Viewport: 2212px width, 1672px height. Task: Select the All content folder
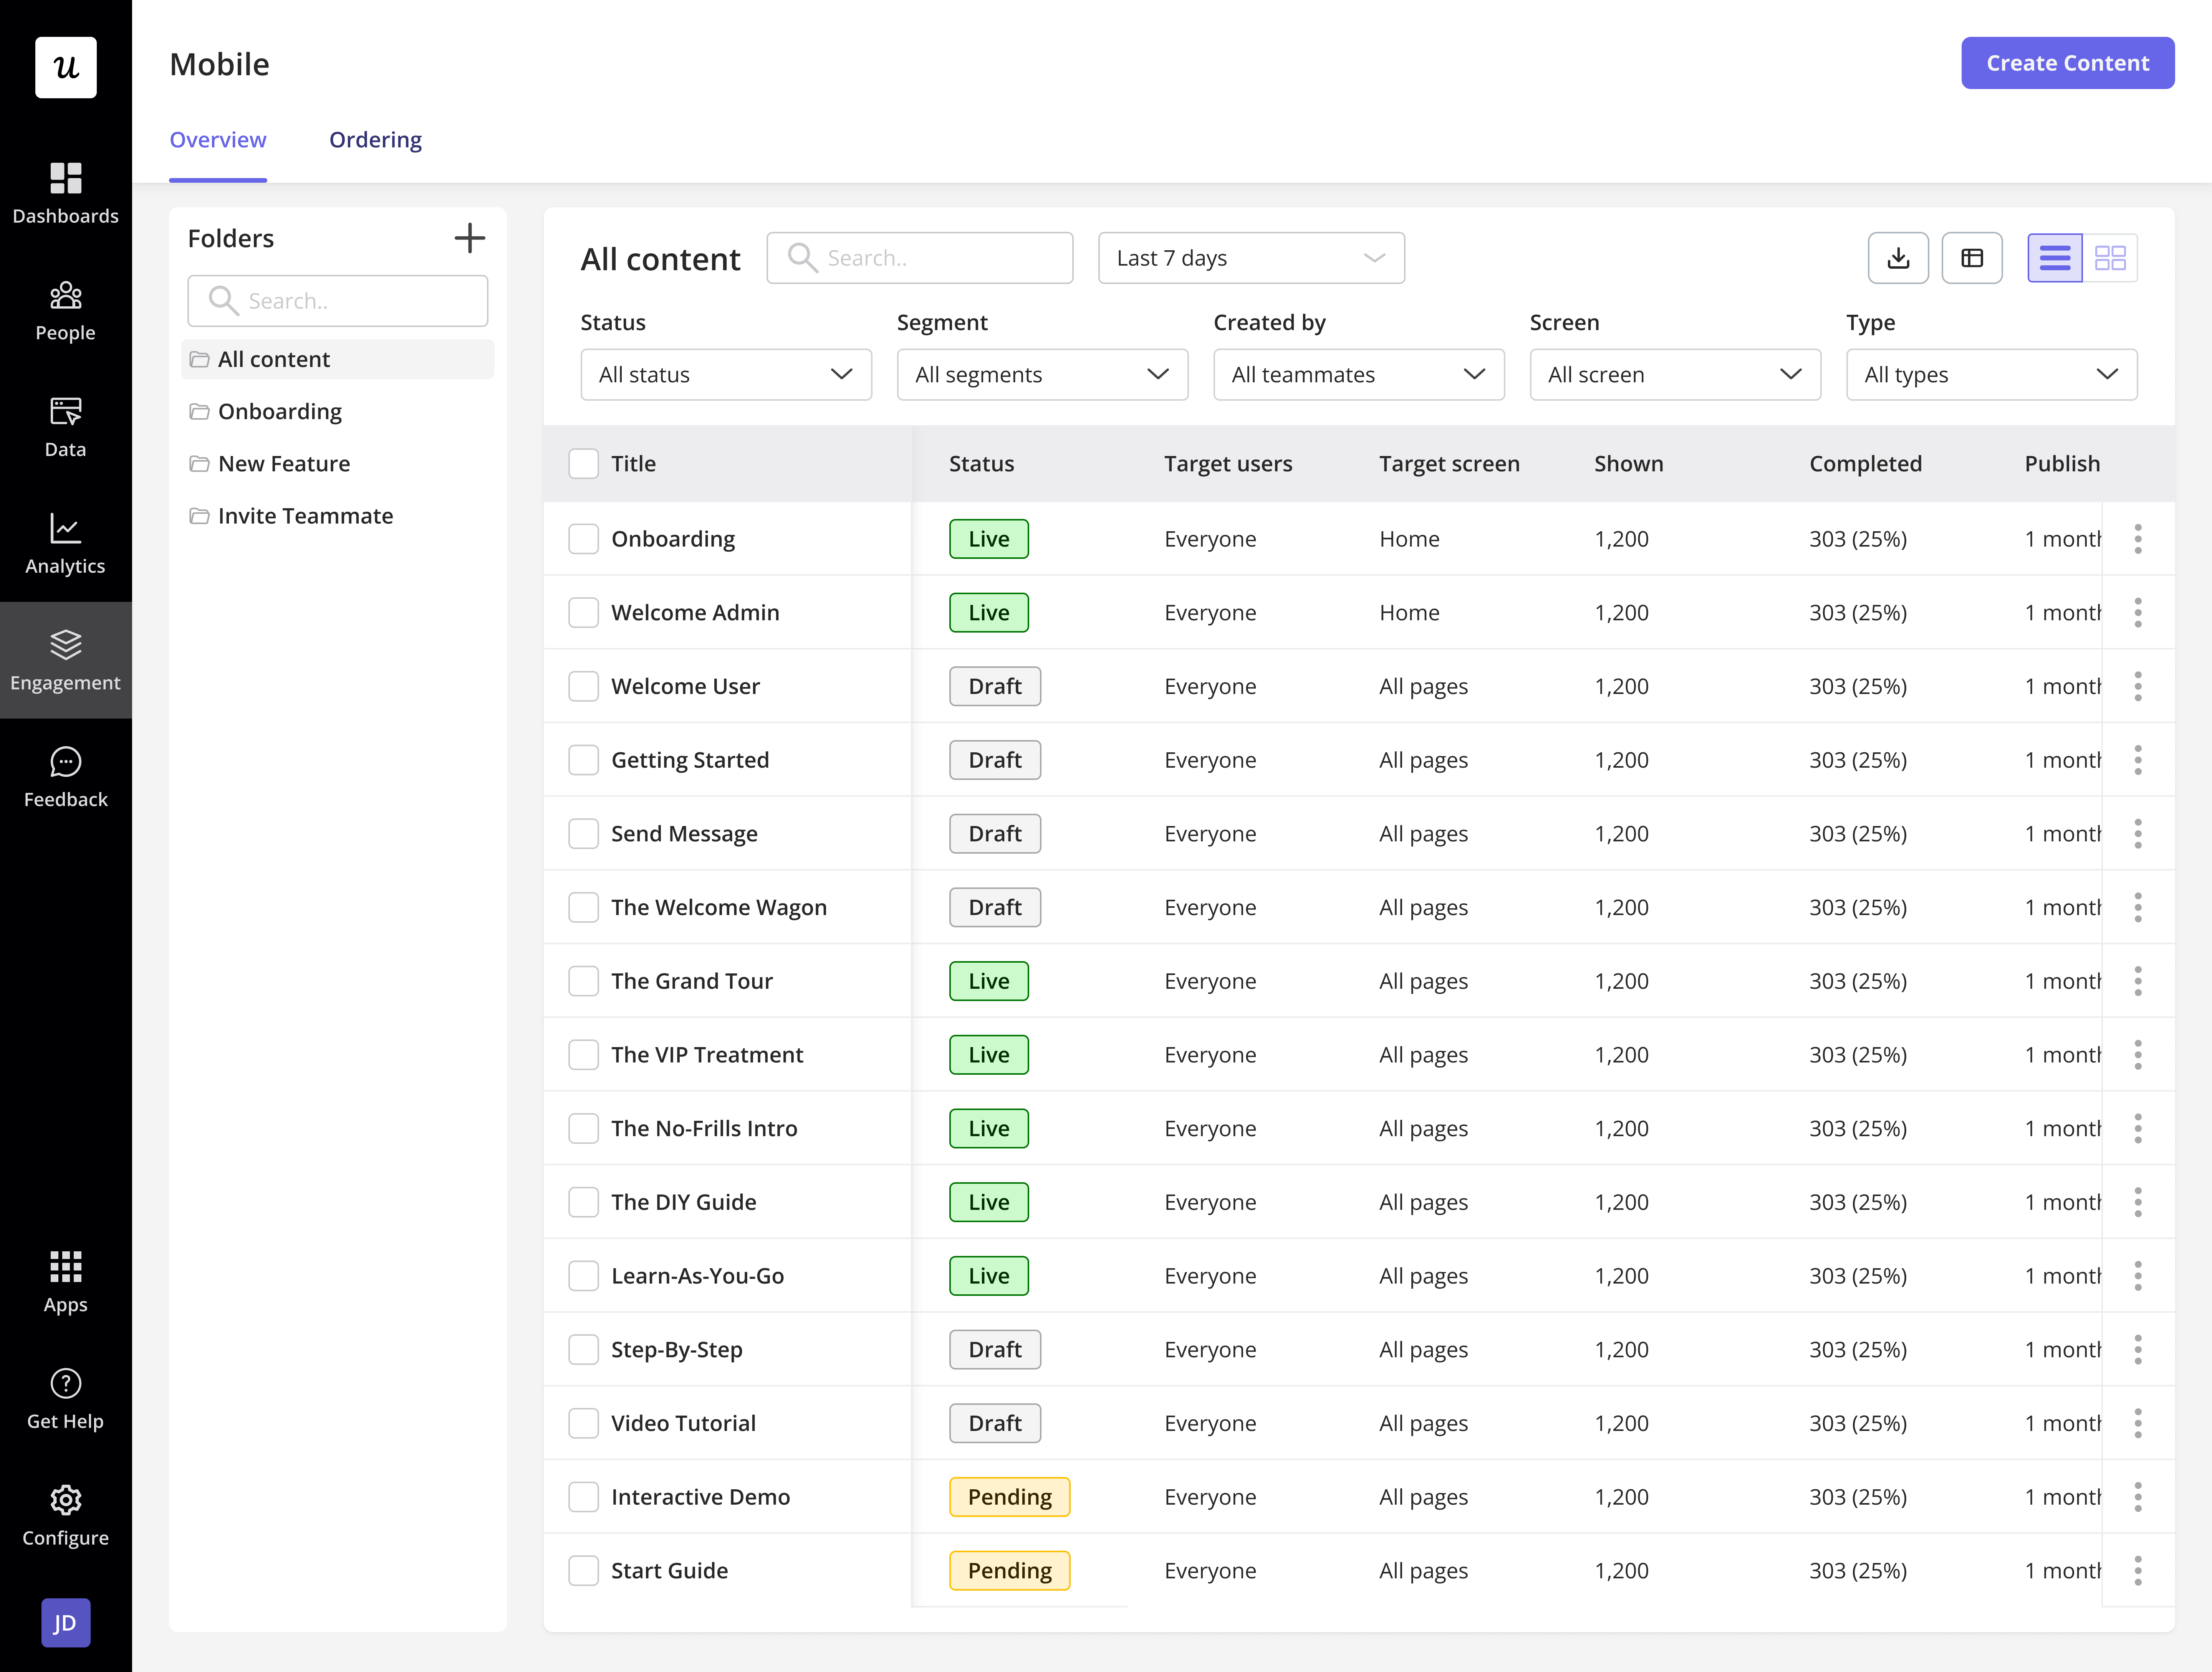pyautogui.click(x=338, y=359)
